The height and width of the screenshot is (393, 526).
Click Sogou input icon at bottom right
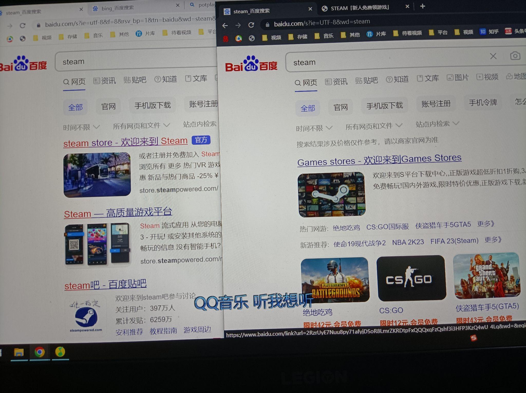click(x=473, y=338)
